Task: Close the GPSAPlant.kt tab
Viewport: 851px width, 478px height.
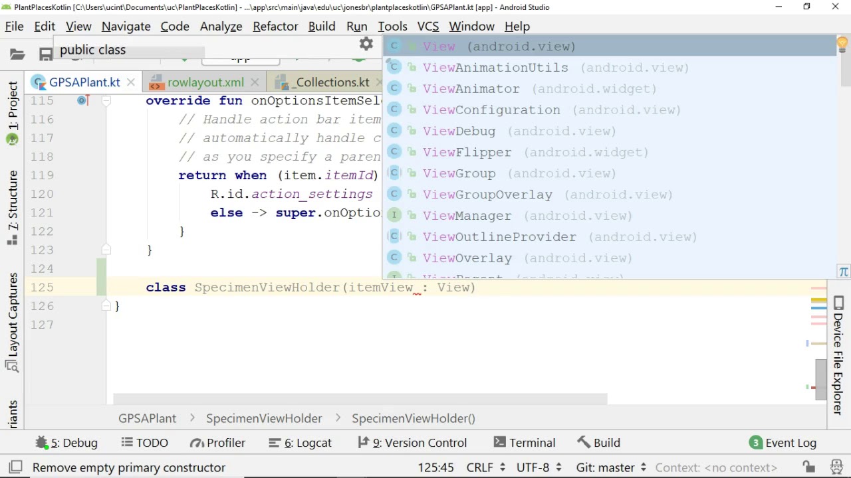Action: point(131,82)
